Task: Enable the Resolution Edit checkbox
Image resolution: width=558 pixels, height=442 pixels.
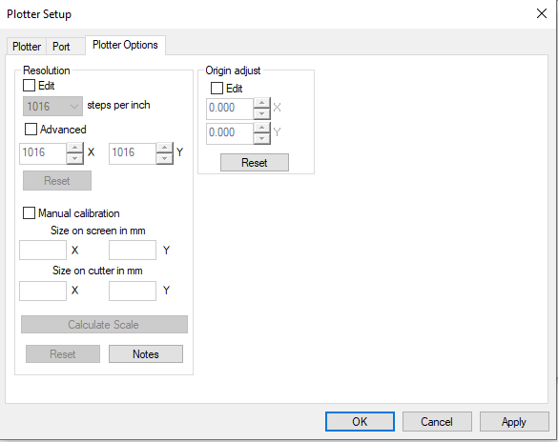Action: 29,86
